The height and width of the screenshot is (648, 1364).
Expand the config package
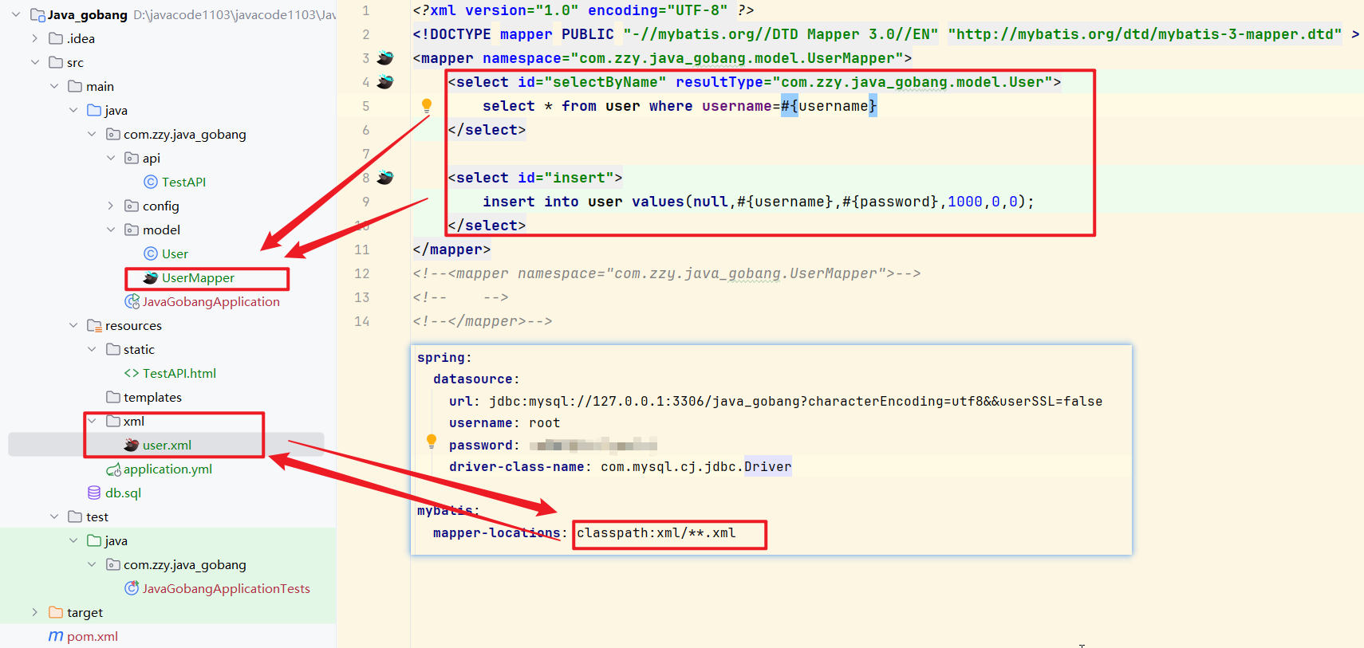click(x=111, y=206)
